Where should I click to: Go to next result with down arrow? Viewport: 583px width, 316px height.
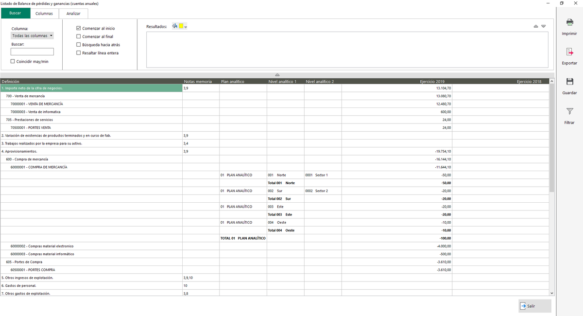tap(544, 26)
